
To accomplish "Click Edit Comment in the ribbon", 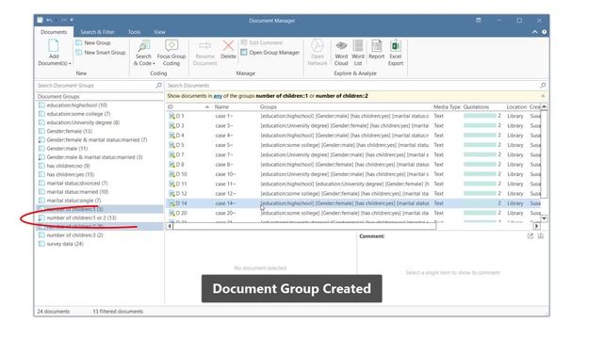I will [262, 42].
